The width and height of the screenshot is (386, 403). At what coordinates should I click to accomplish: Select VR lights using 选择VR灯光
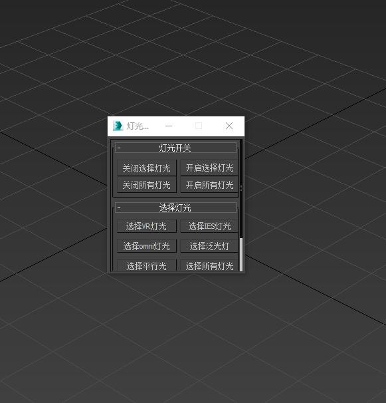[147, 226]
